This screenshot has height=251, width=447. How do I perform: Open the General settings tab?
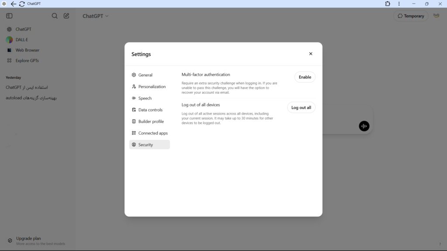pyautogui.click(x=149, y=75)
